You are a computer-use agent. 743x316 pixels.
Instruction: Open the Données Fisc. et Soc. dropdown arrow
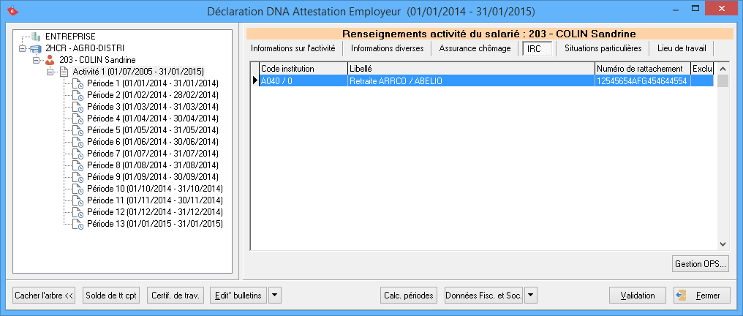point(531,296)
